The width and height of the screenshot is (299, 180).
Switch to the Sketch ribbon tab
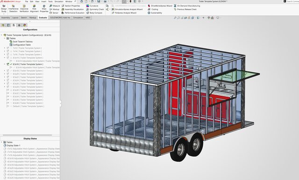pos(24,18)
